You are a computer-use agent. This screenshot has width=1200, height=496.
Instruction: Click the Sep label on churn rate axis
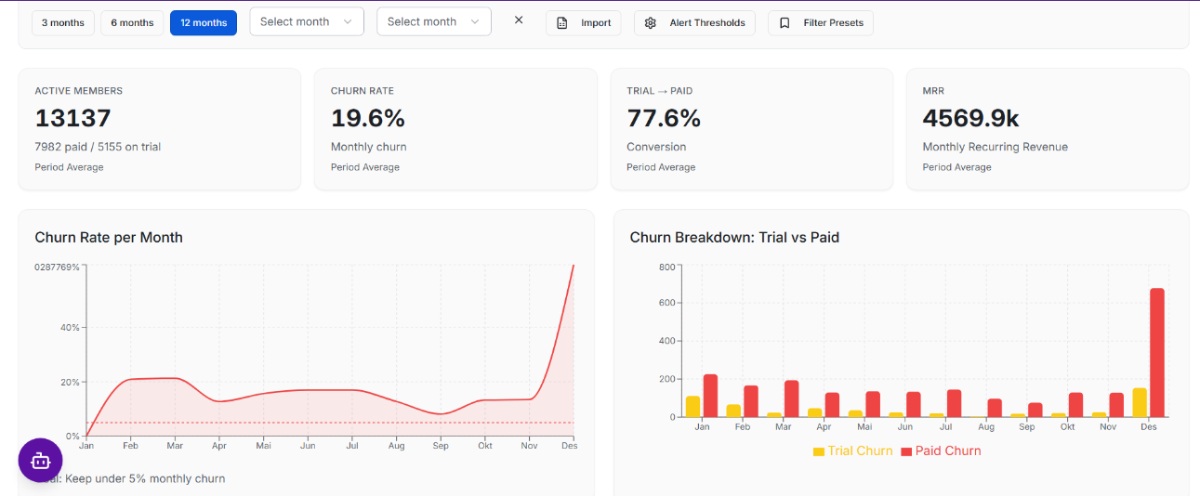coord(441,446)
